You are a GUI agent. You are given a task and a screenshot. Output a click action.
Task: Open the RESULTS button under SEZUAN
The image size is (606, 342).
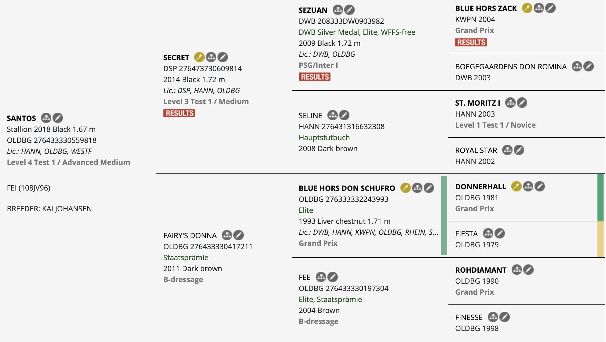point(315,77)
